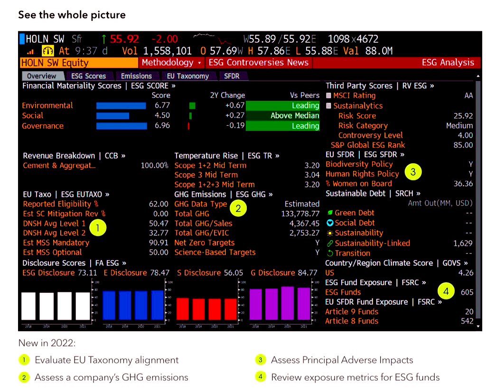Click the ESG Analysis header label
This screenshot has width=486, height=392.
[448, 63]
